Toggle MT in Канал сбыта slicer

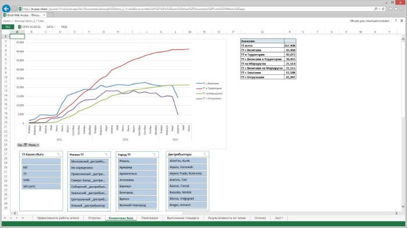click(41, 168)
